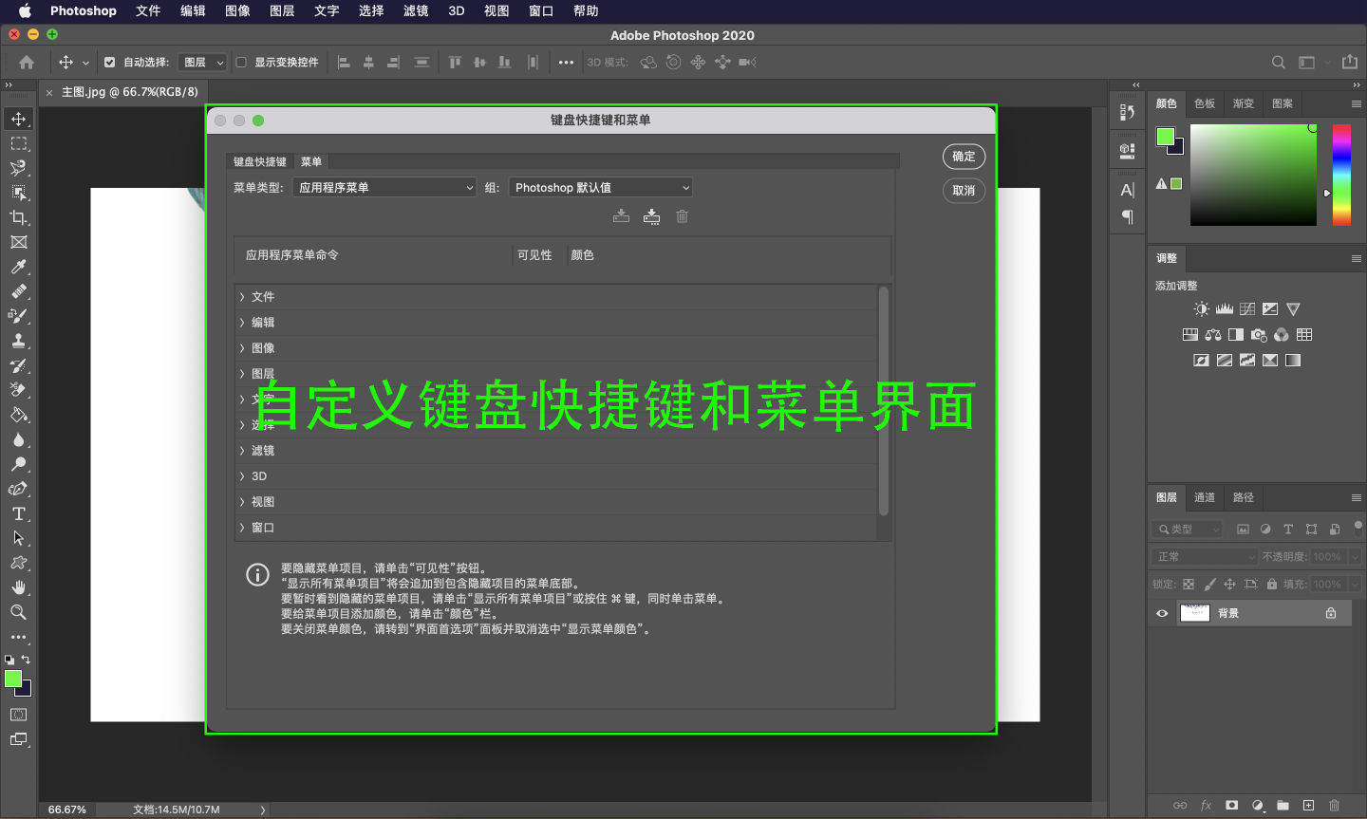Add a Brightness/Contrast adjustment
1367x819 pixels.
[1201, 308]
